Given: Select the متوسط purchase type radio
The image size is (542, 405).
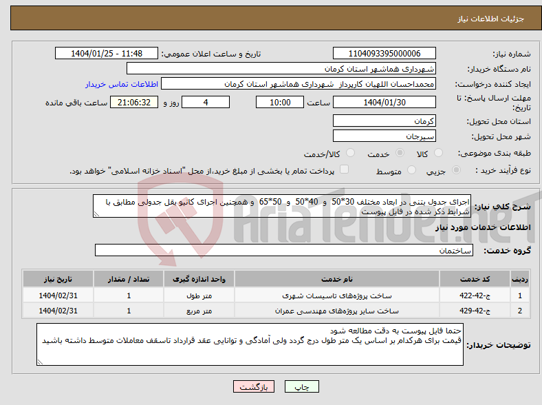Looking at the screenshot, I should [x=412, y=169].
